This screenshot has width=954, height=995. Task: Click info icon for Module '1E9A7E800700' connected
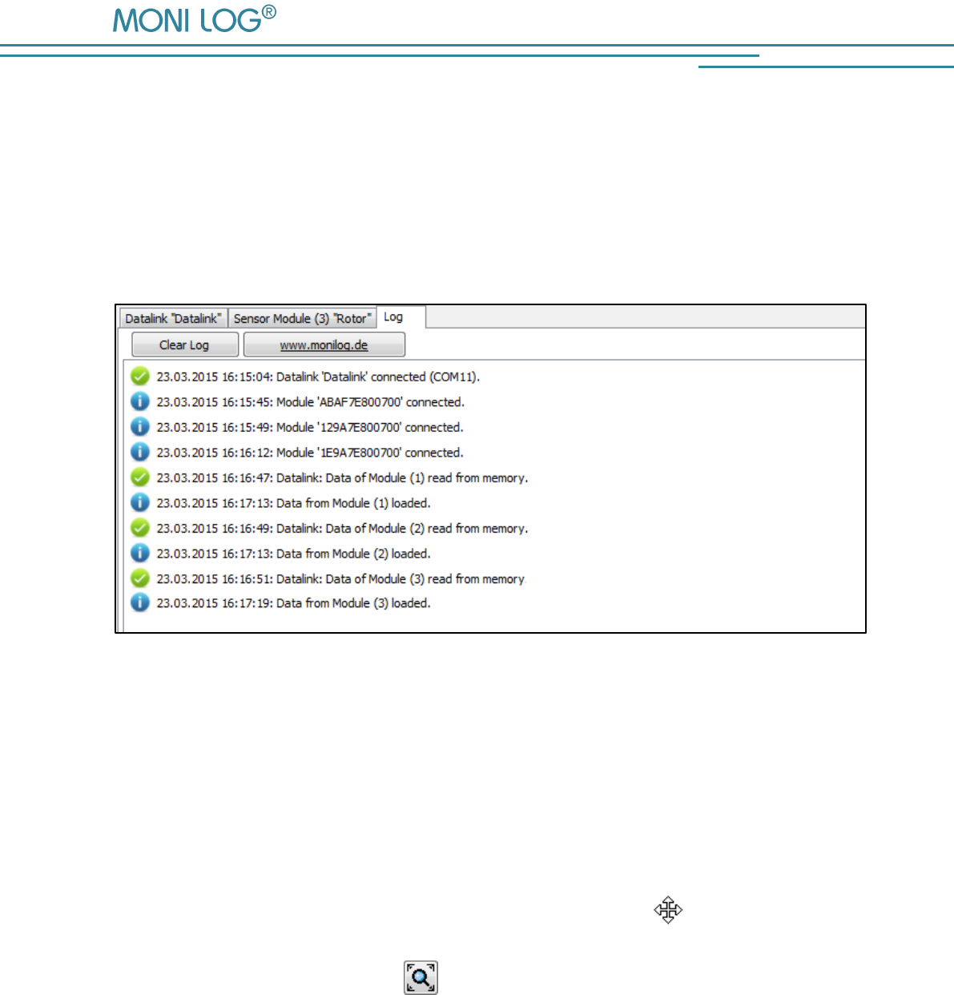click(x=140, y=452)
